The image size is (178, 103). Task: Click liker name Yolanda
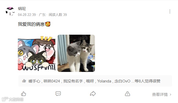tap(104, 81)
